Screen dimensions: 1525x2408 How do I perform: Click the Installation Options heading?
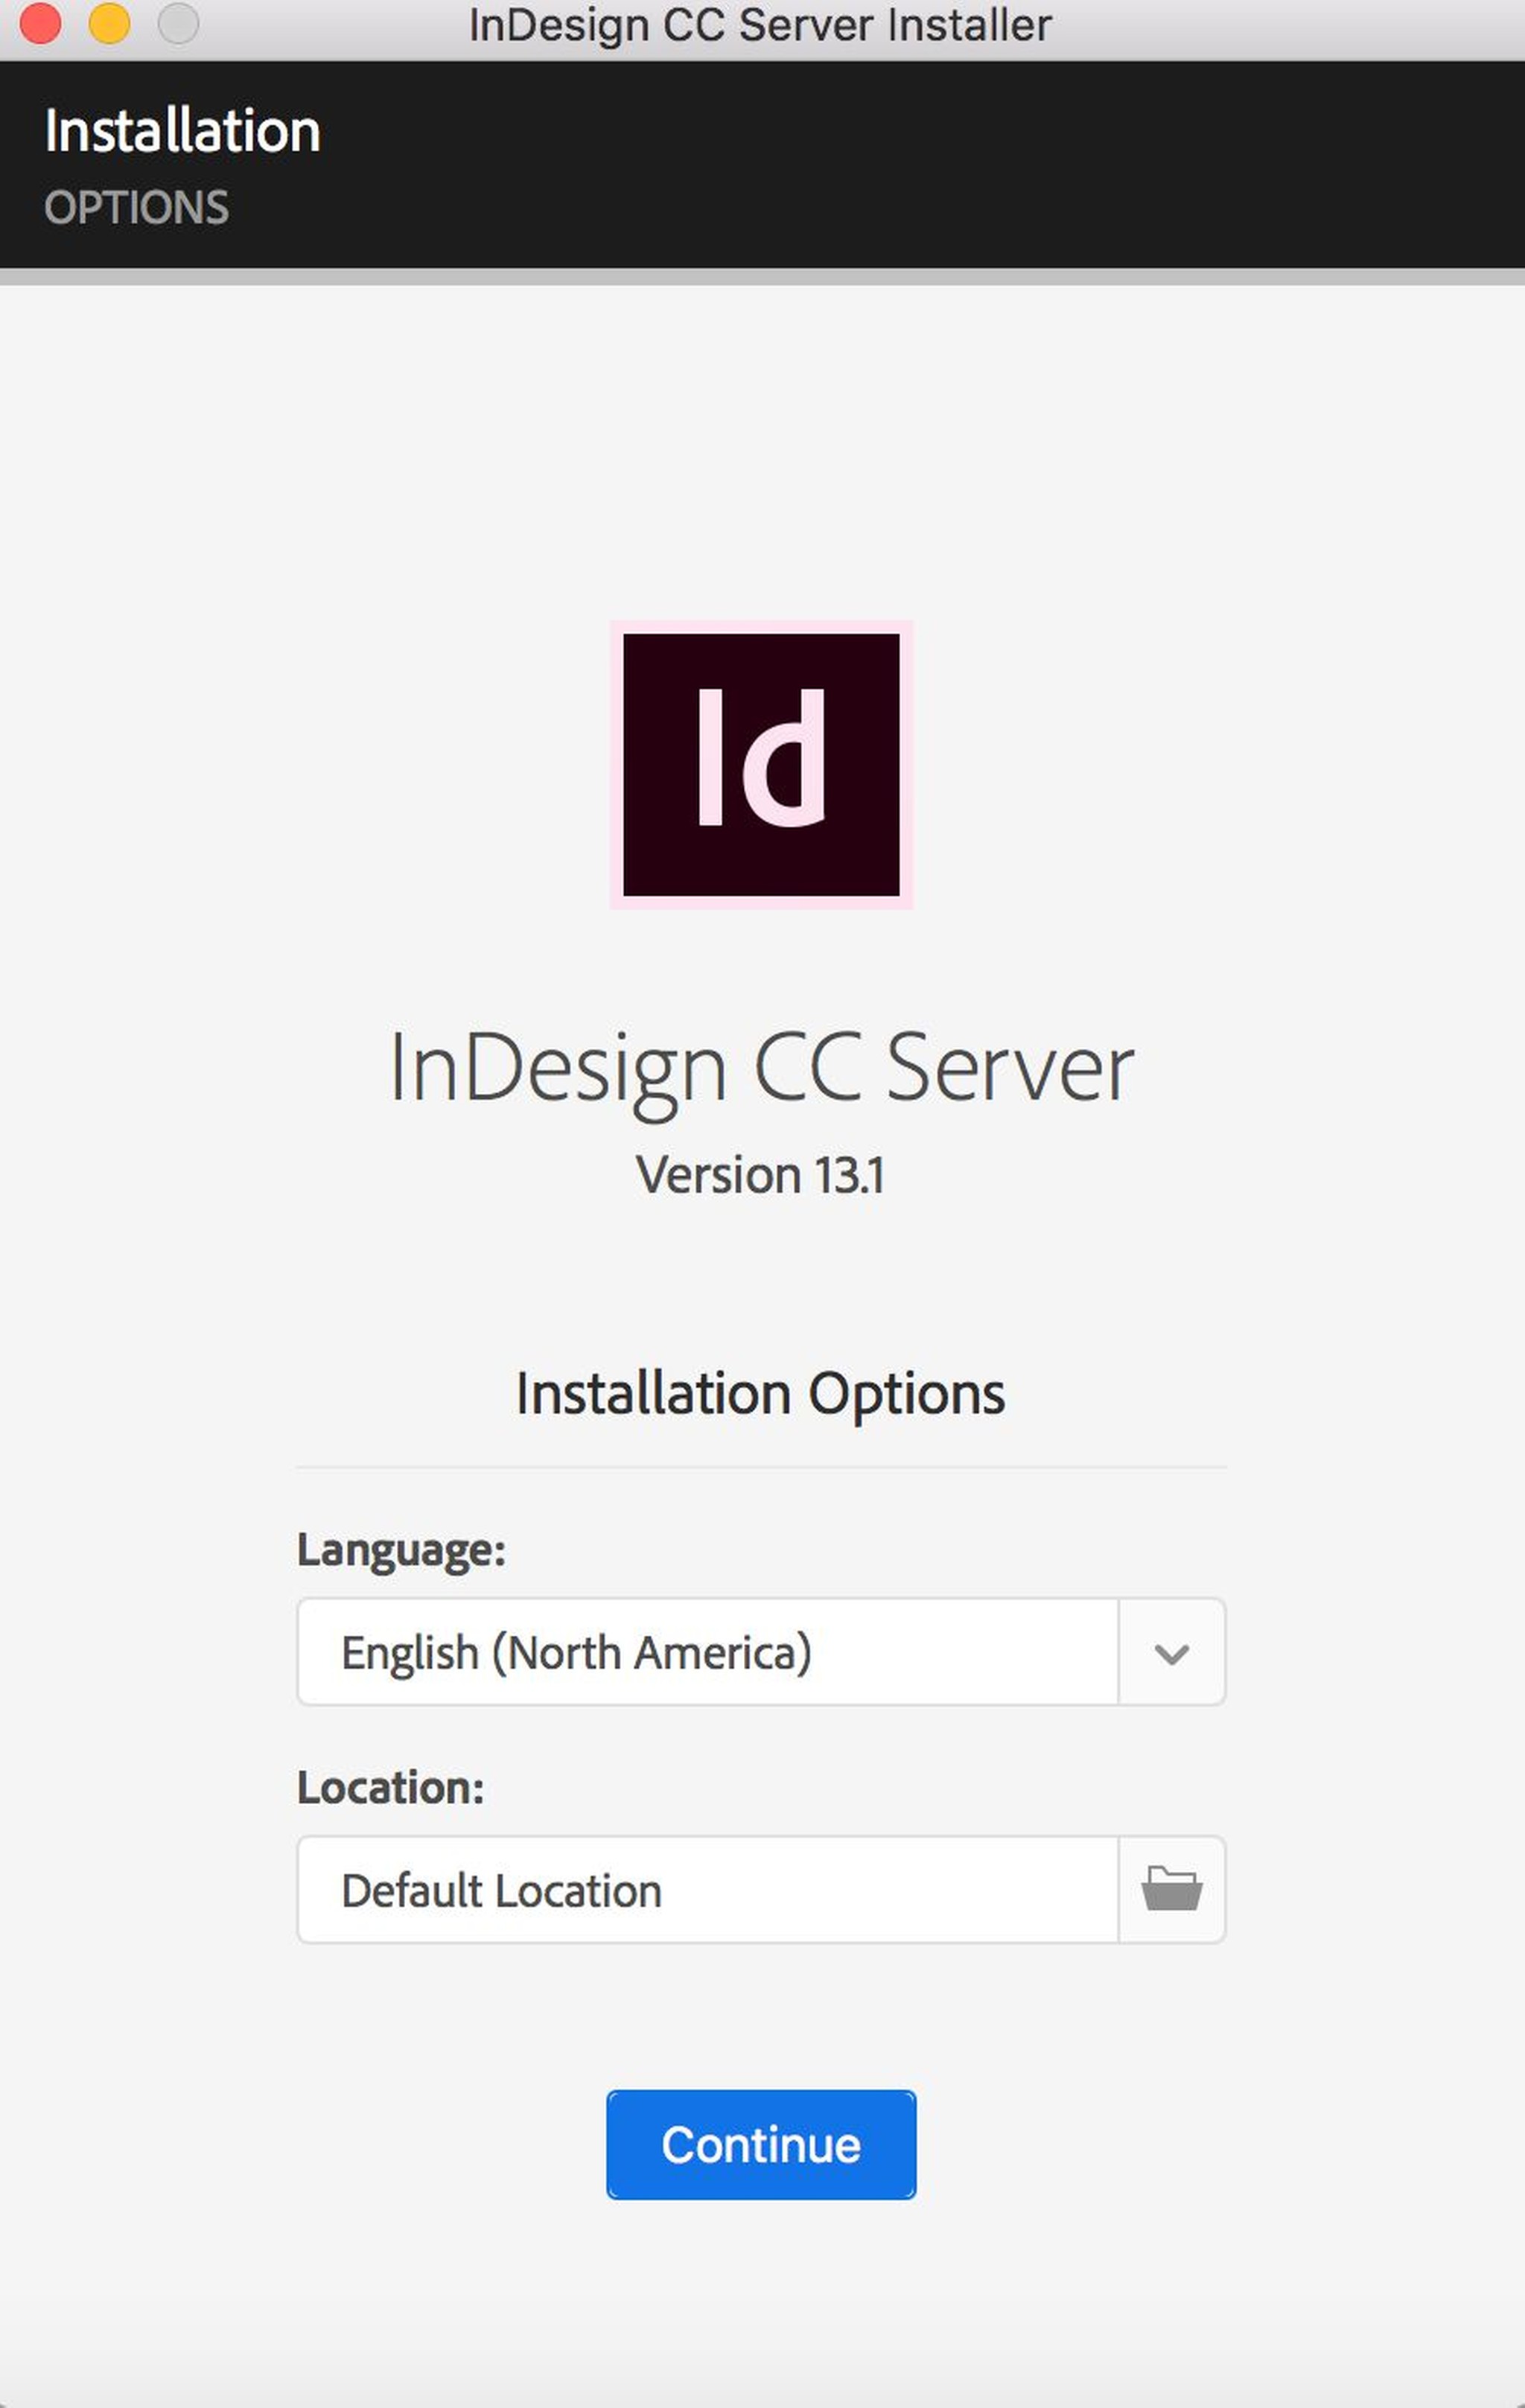point(760,1393)
